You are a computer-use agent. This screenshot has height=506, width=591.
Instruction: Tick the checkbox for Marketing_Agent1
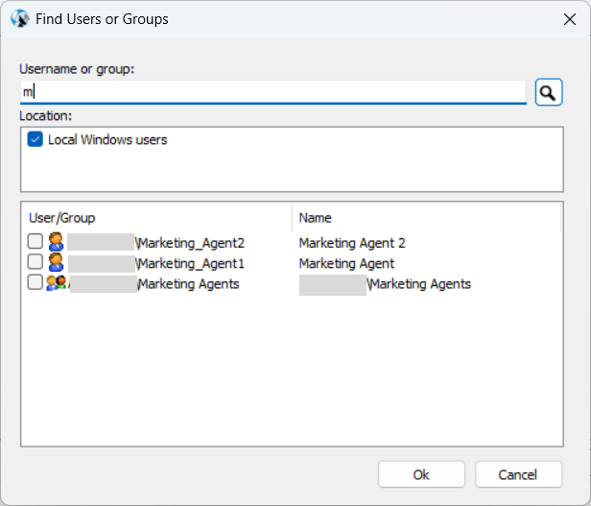pos(35,263)
